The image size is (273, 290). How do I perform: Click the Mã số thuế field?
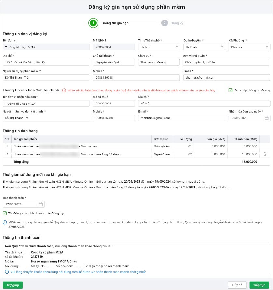point(114,104)
